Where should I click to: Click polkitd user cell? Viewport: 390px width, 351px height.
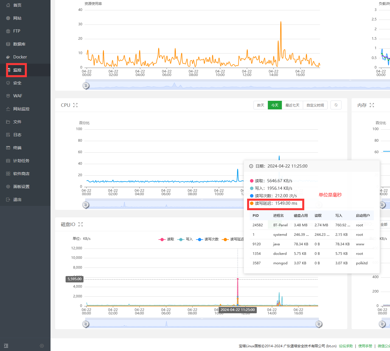coord(362,263)
